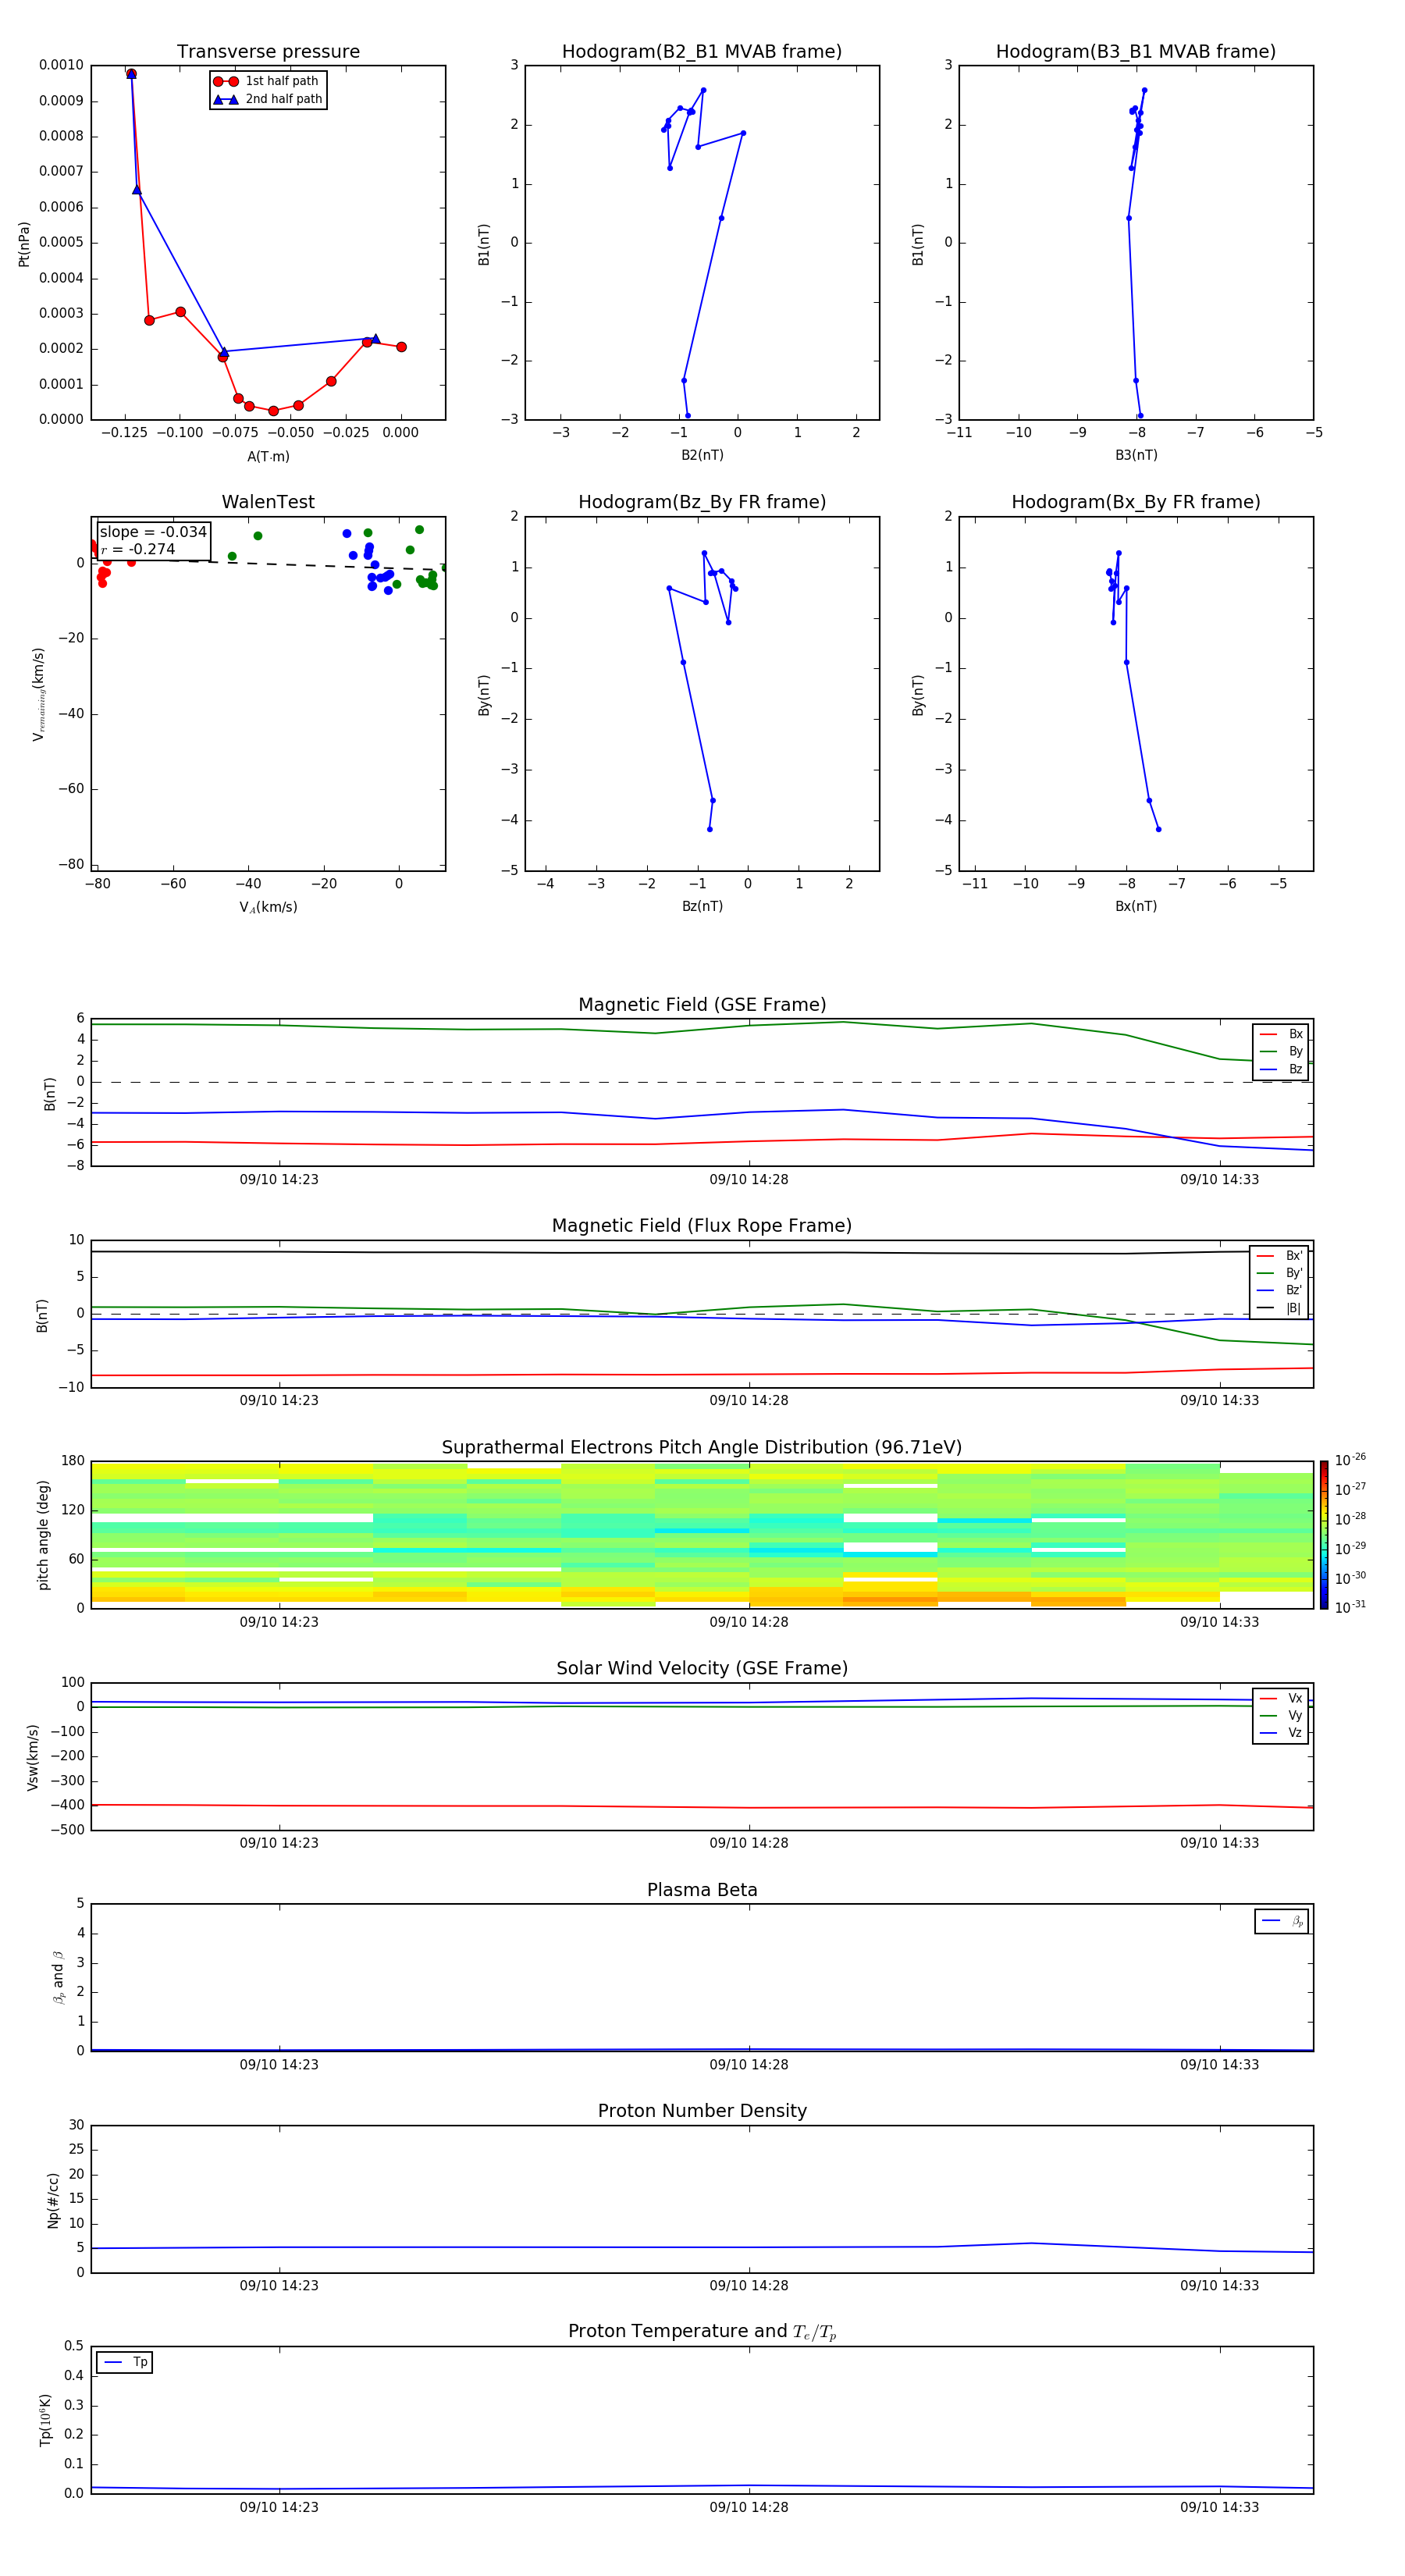Click "Bx'" entry in flux rope legend

[1280, 1256]
